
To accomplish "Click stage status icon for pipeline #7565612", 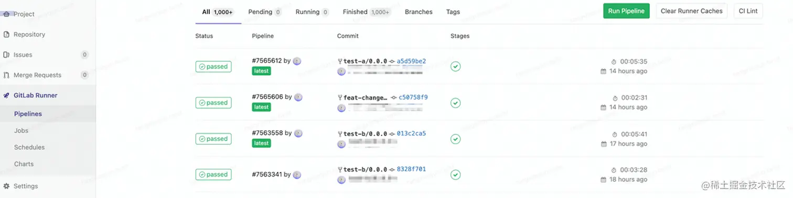I will pos(456,66).
